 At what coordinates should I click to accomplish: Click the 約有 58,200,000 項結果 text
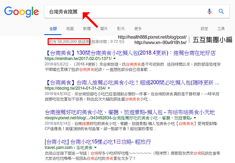point(69,42)
